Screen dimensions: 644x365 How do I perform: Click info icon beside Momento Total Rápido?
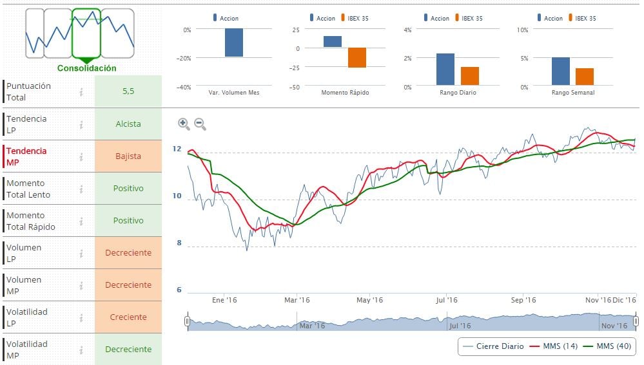[81, 221]
